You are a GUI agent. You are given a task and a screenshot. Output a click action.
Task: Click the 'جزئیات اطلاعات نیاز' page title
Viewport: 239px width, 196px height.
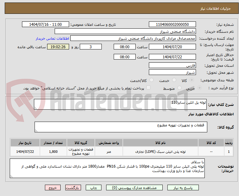click(215, 9)
